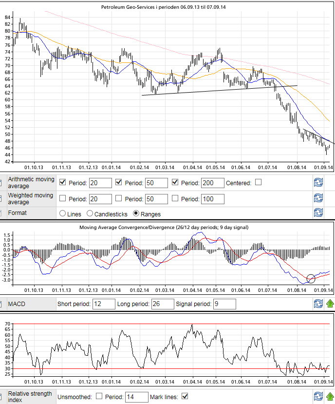Click the MACD crossover circle marker

[311, 279]
